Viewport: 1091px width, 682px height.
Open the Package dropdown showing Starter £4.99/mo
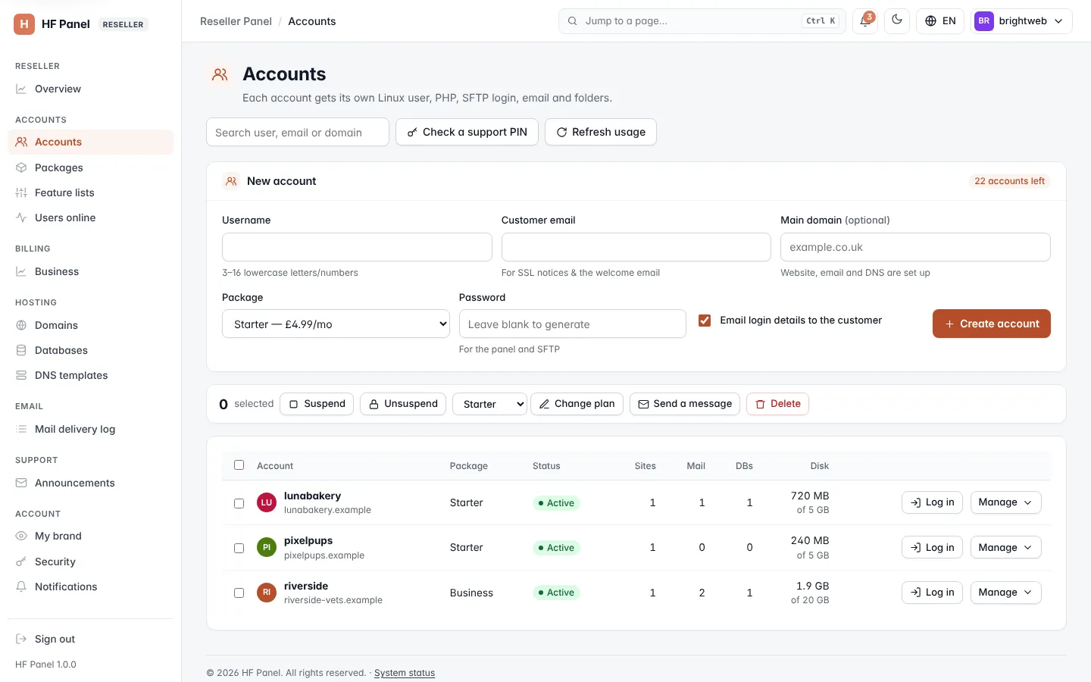click(336, 324)
